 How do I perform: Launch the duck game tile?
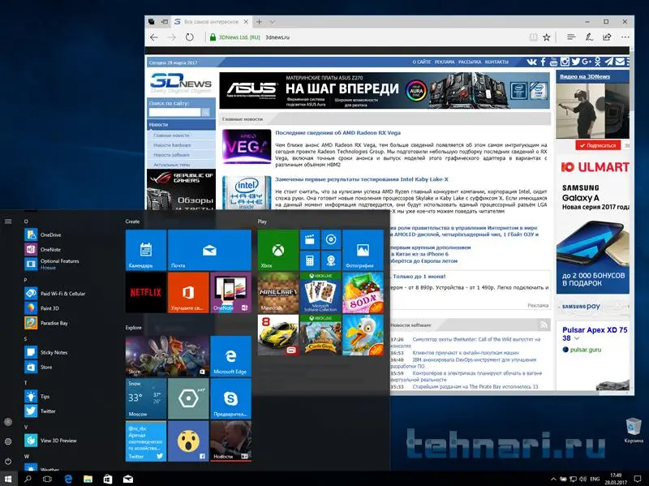click(363, 335)
